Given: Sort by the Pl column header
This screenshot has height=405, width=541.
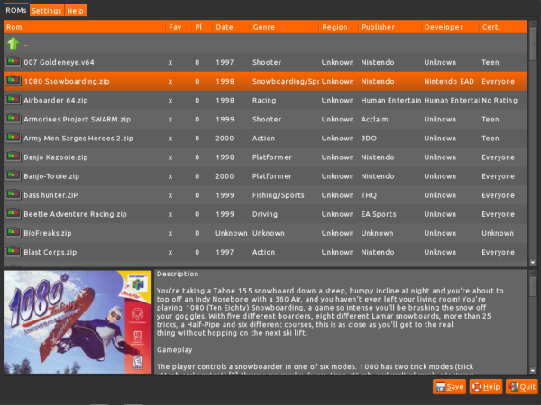Looking at the screenshot, I should coord(202,27).
